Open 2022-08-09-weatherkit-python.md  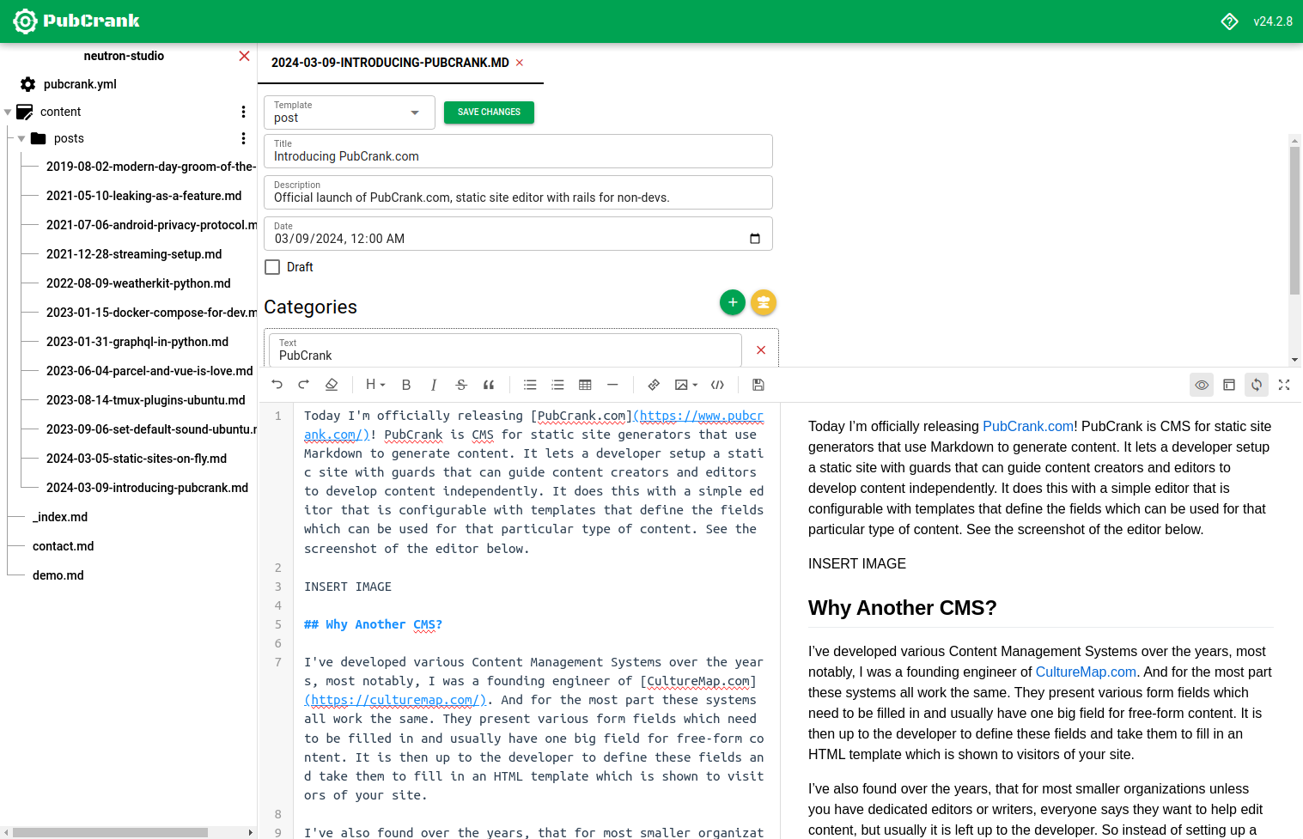coord(138,283)
